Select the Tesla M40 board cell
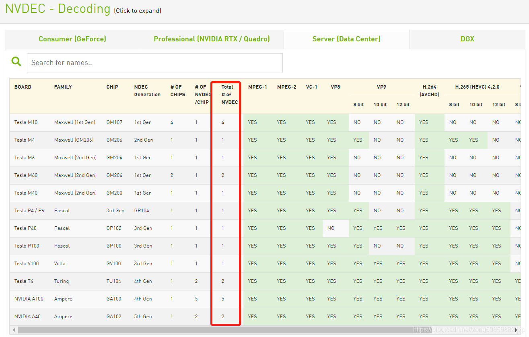Screen dimensions: 529x337 (x=26, y=193)
